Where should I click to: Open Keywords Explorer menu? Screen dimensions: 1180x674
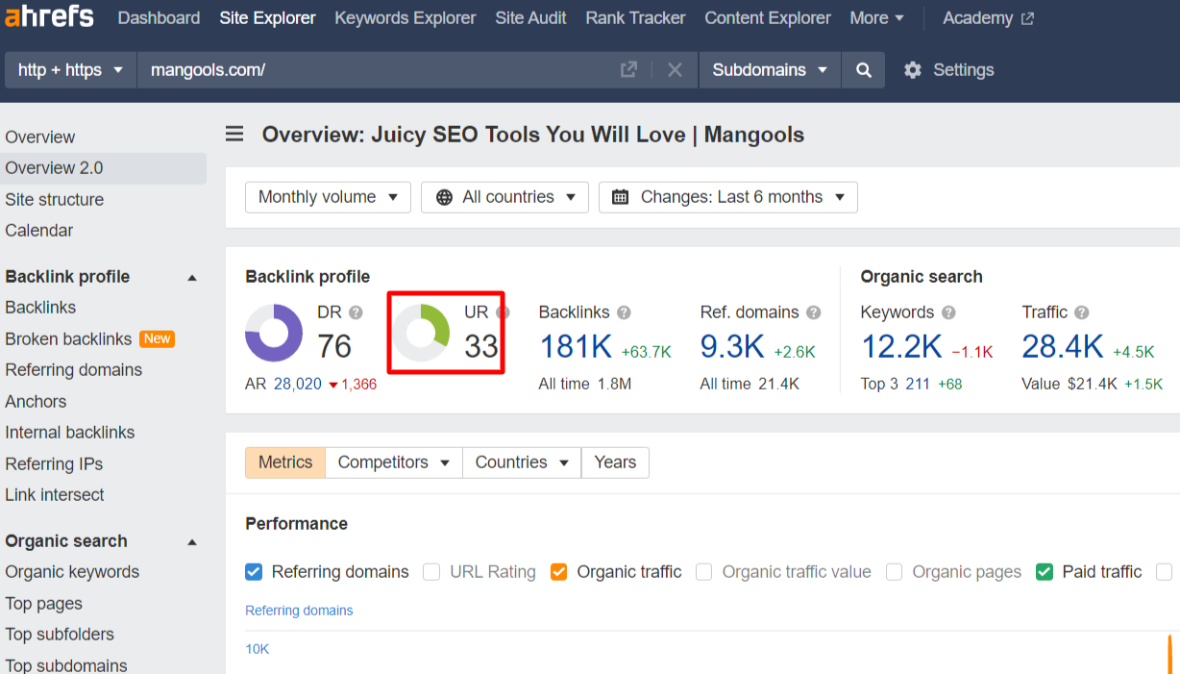405,18
